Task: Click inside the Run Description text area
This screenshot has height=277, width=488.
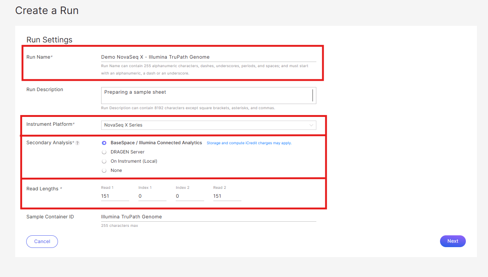Action: 206,96
